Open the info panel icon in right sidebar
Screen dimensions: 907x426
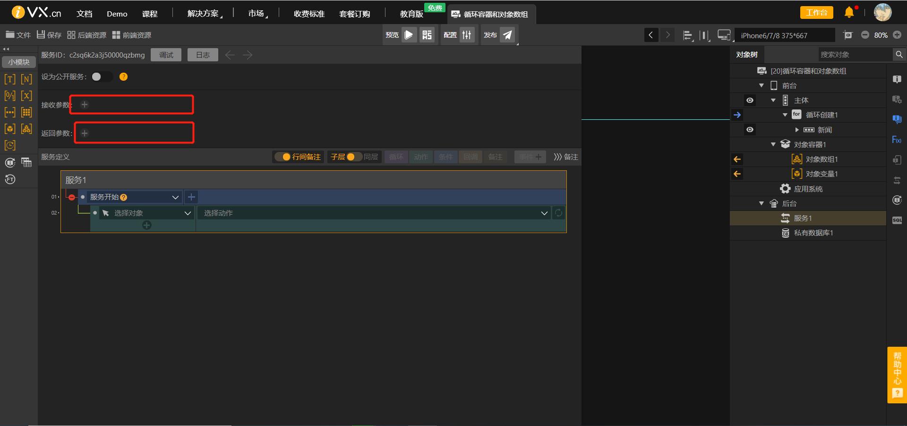tap(897, 79)
